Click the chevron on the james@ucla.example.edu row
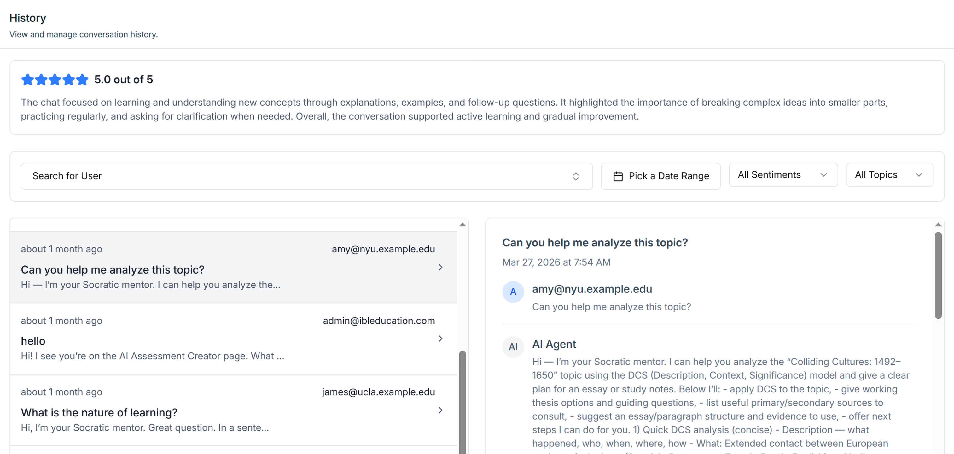Viewport: 954px width, 454px height. 440,410
